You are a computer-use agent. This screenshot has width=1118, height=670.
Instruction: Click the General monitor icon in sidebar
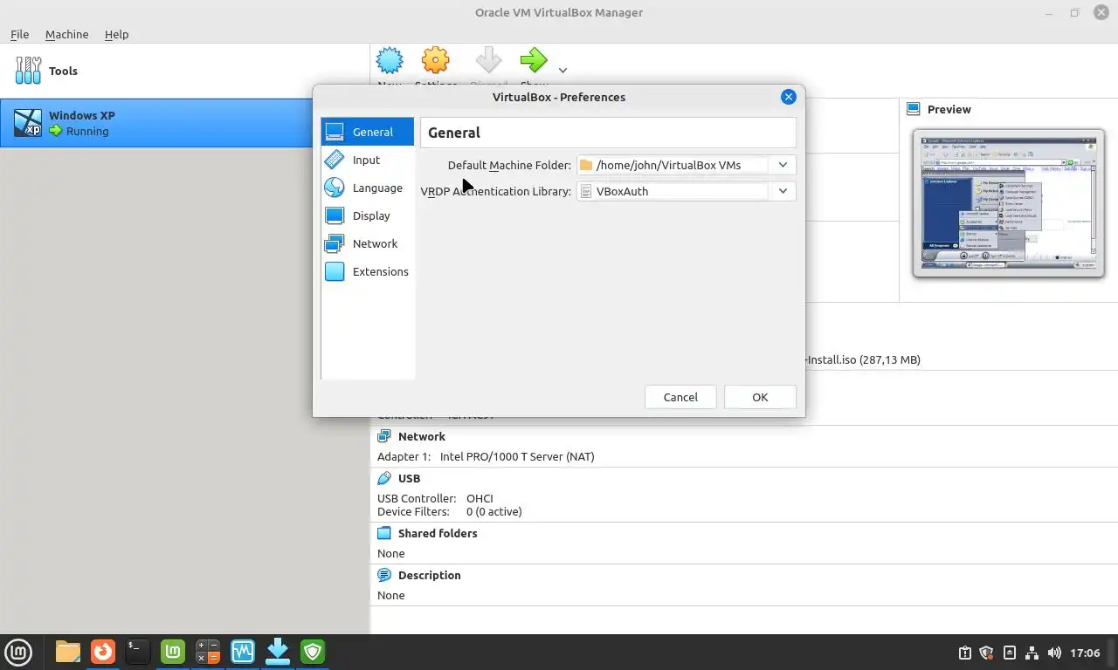click(x=335, y=132)
